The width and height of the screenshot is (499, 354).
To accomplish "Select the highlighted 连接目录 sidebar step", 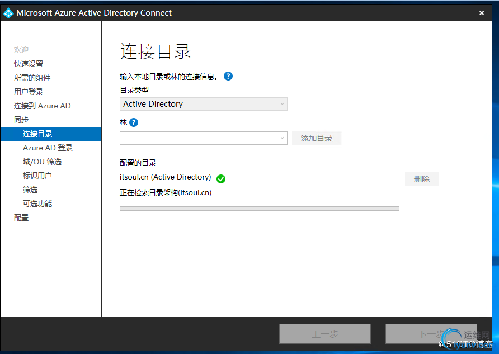I will (51, 134).
